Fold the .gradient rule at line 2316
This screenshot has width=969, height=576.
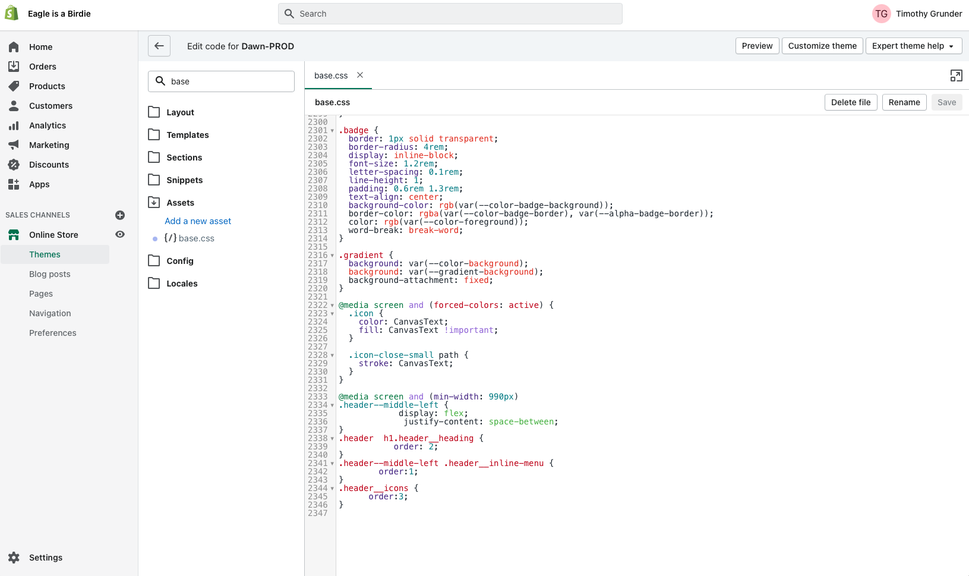coord(332,256)
